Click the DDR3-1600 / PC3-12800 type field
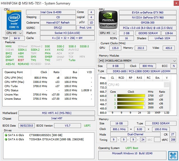 (x=141, y=71)
